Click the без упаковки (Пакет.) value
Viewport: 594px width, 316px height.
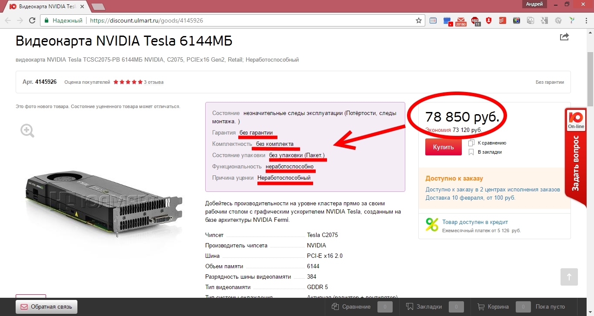[x=297, y=155]
